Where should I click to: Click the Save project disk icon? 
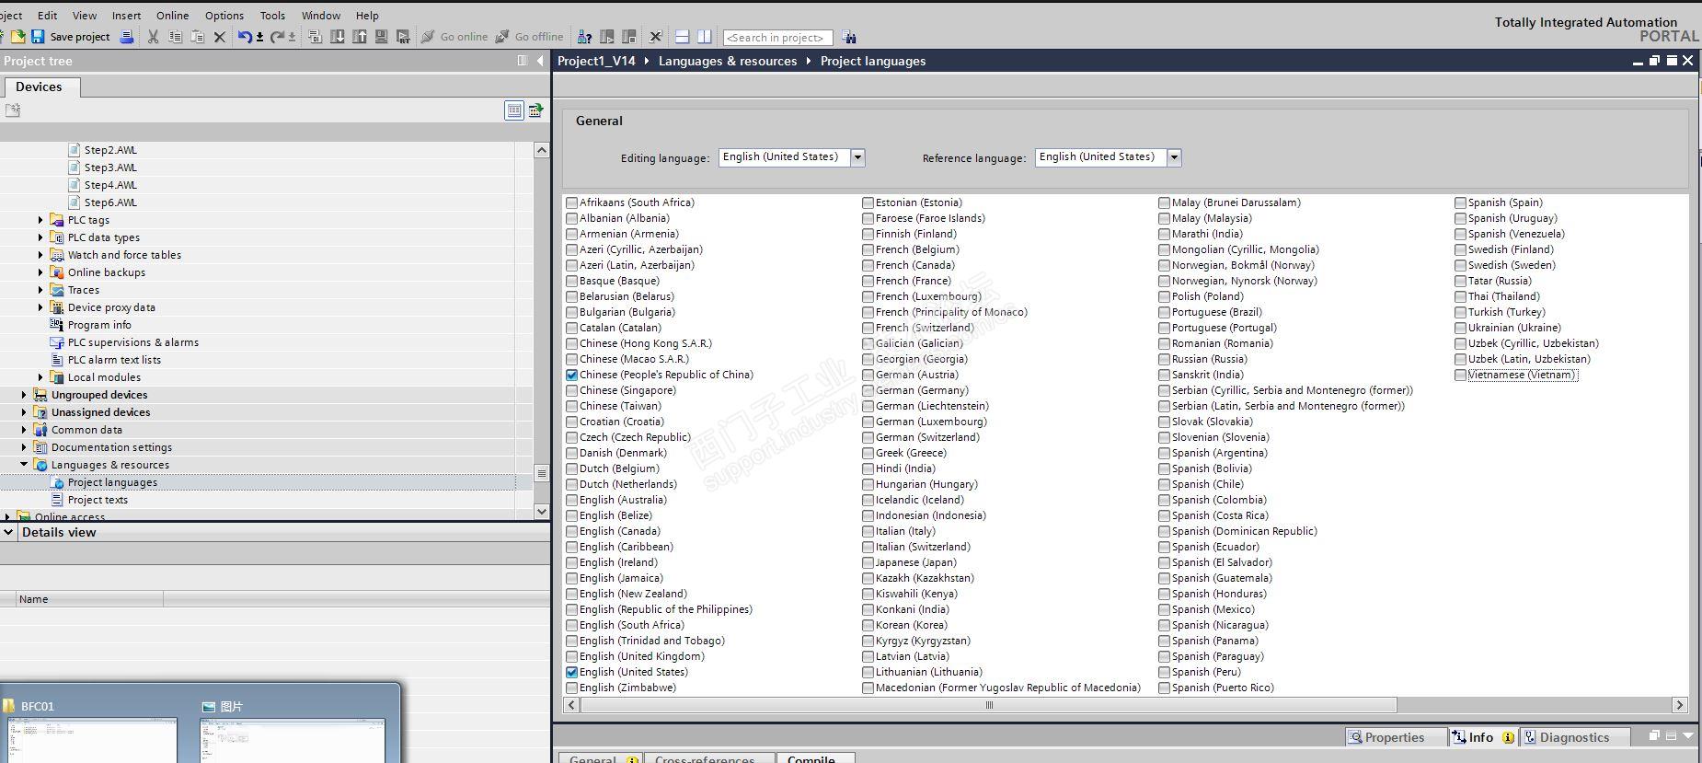point(38,37)
